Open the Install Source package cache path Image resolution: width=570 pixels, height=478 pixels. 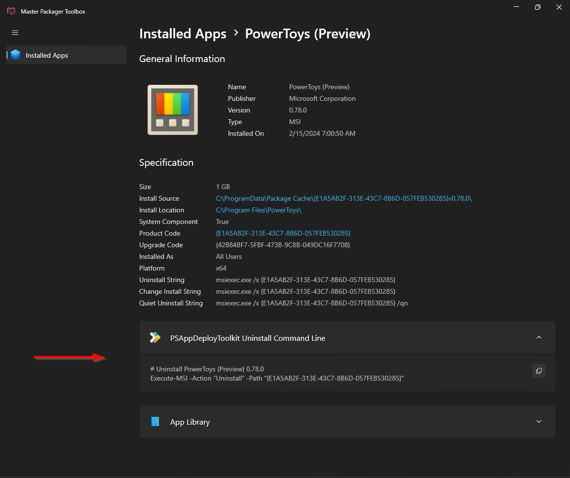pyautogui.click(x=343, y=198)
